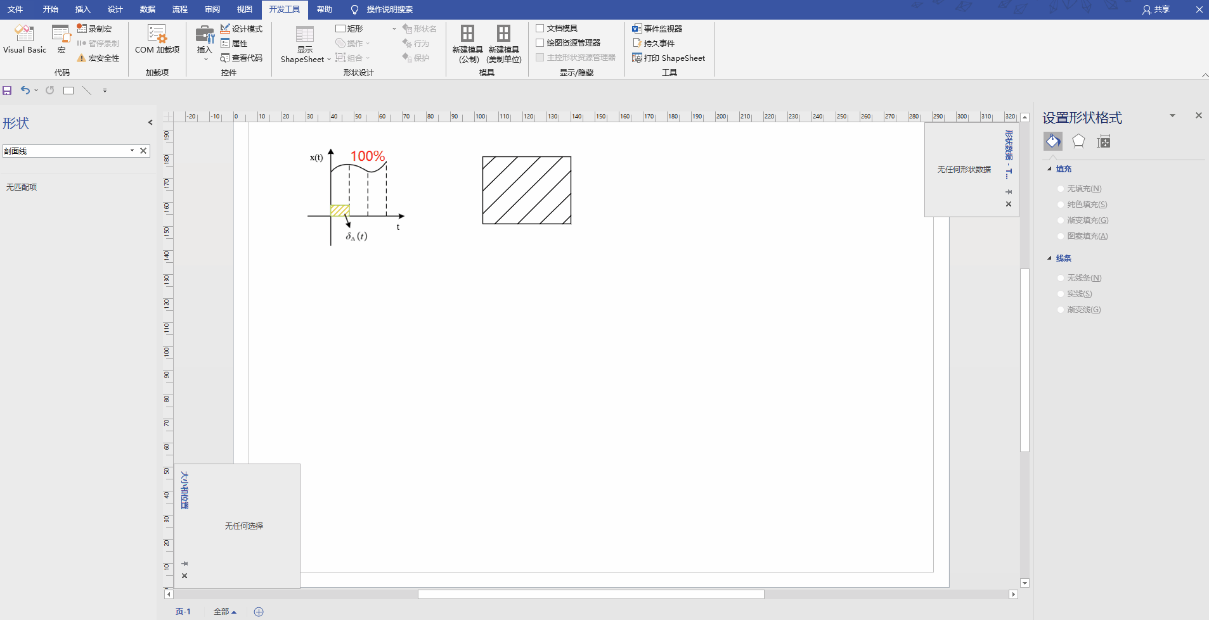1209x620 pixels.
Task: Open the 文件 menu tab
Action: tap(15, 9)
